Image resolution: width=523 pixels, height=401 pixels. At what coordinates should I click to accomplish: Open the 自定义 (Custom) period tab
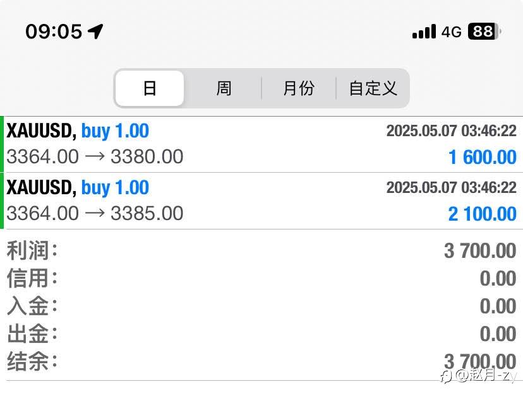[373, 88]
